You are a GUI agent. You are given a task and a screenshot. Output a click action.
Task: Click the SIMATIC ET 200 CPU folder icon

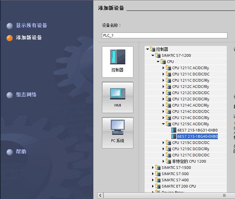(x=158, y=186)
